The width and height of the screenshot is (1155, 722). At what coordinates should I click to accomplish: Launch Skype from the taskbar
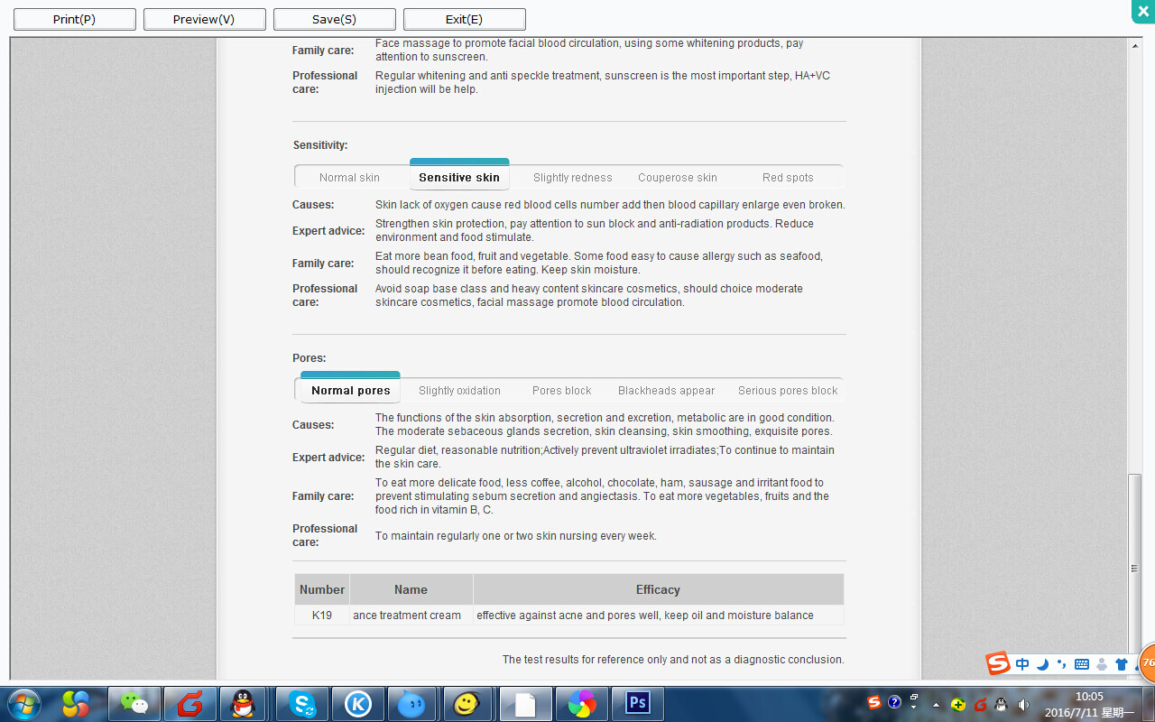tap(301, 703)
